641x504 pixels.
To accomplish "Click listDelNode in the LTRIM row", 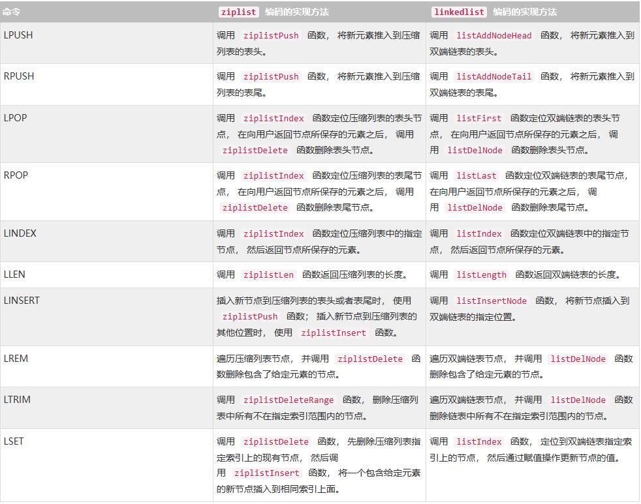I will (578, 400).
